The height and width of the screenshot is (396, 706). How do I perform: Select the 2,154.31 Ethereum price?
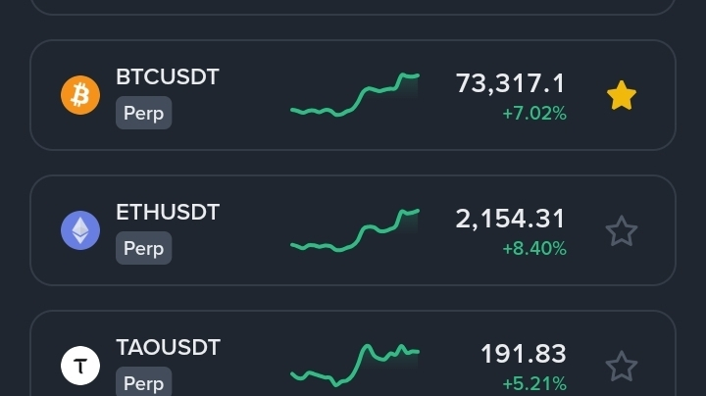(x=511, y=219)
